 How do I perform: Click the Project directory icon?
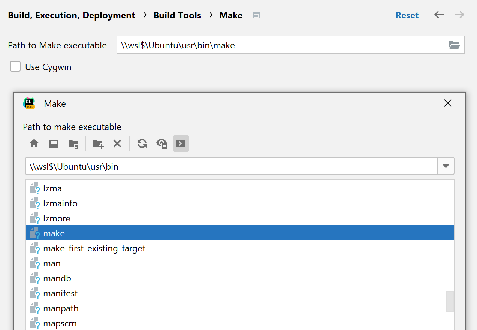click(73, 143)
